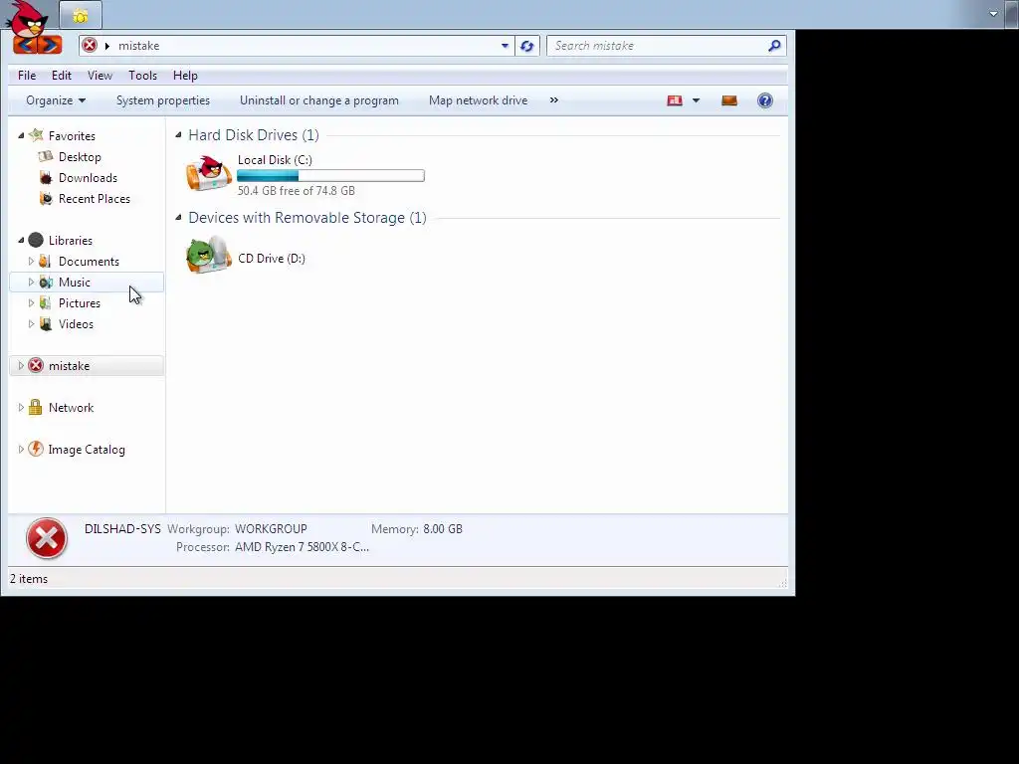Click the Network lock icon

pyautogui.click(x=35, y=407)
